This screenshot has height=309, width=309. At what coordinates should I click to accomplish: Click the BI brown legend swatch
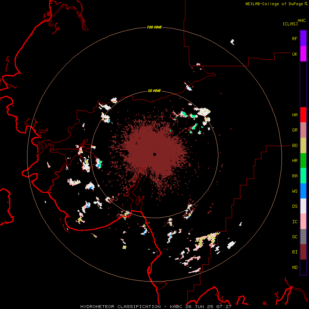[x=303, y=252]
